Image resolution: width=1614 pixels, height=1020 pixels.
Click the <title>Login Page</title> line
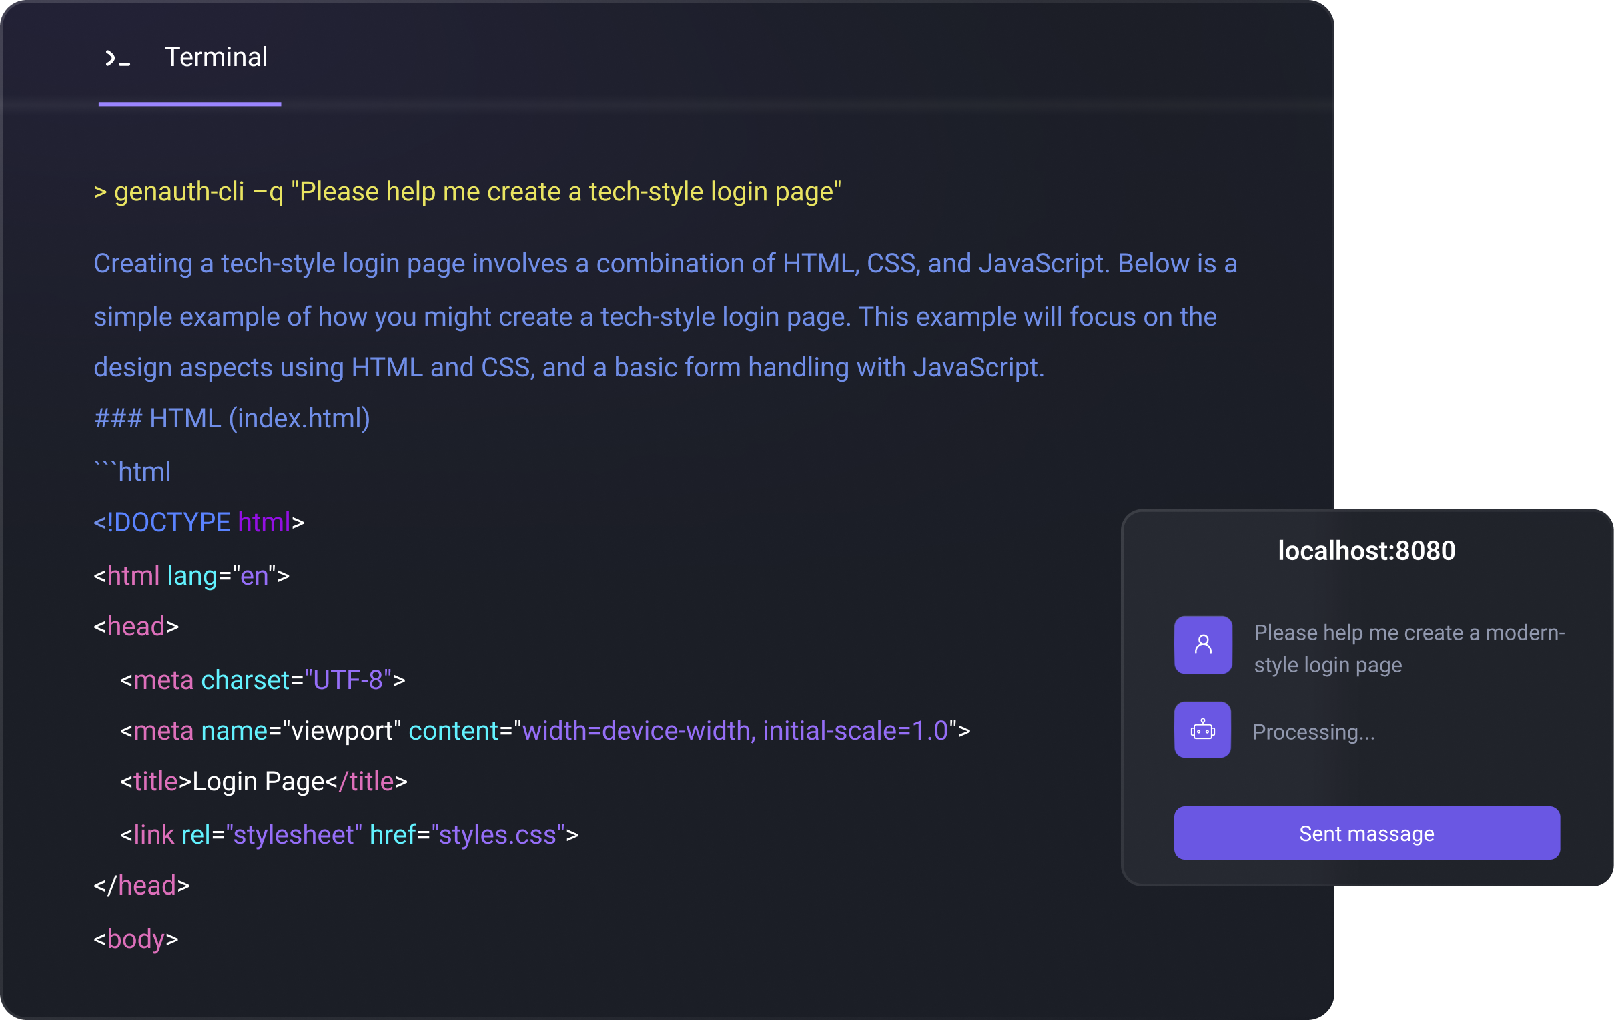click(264, 781)
